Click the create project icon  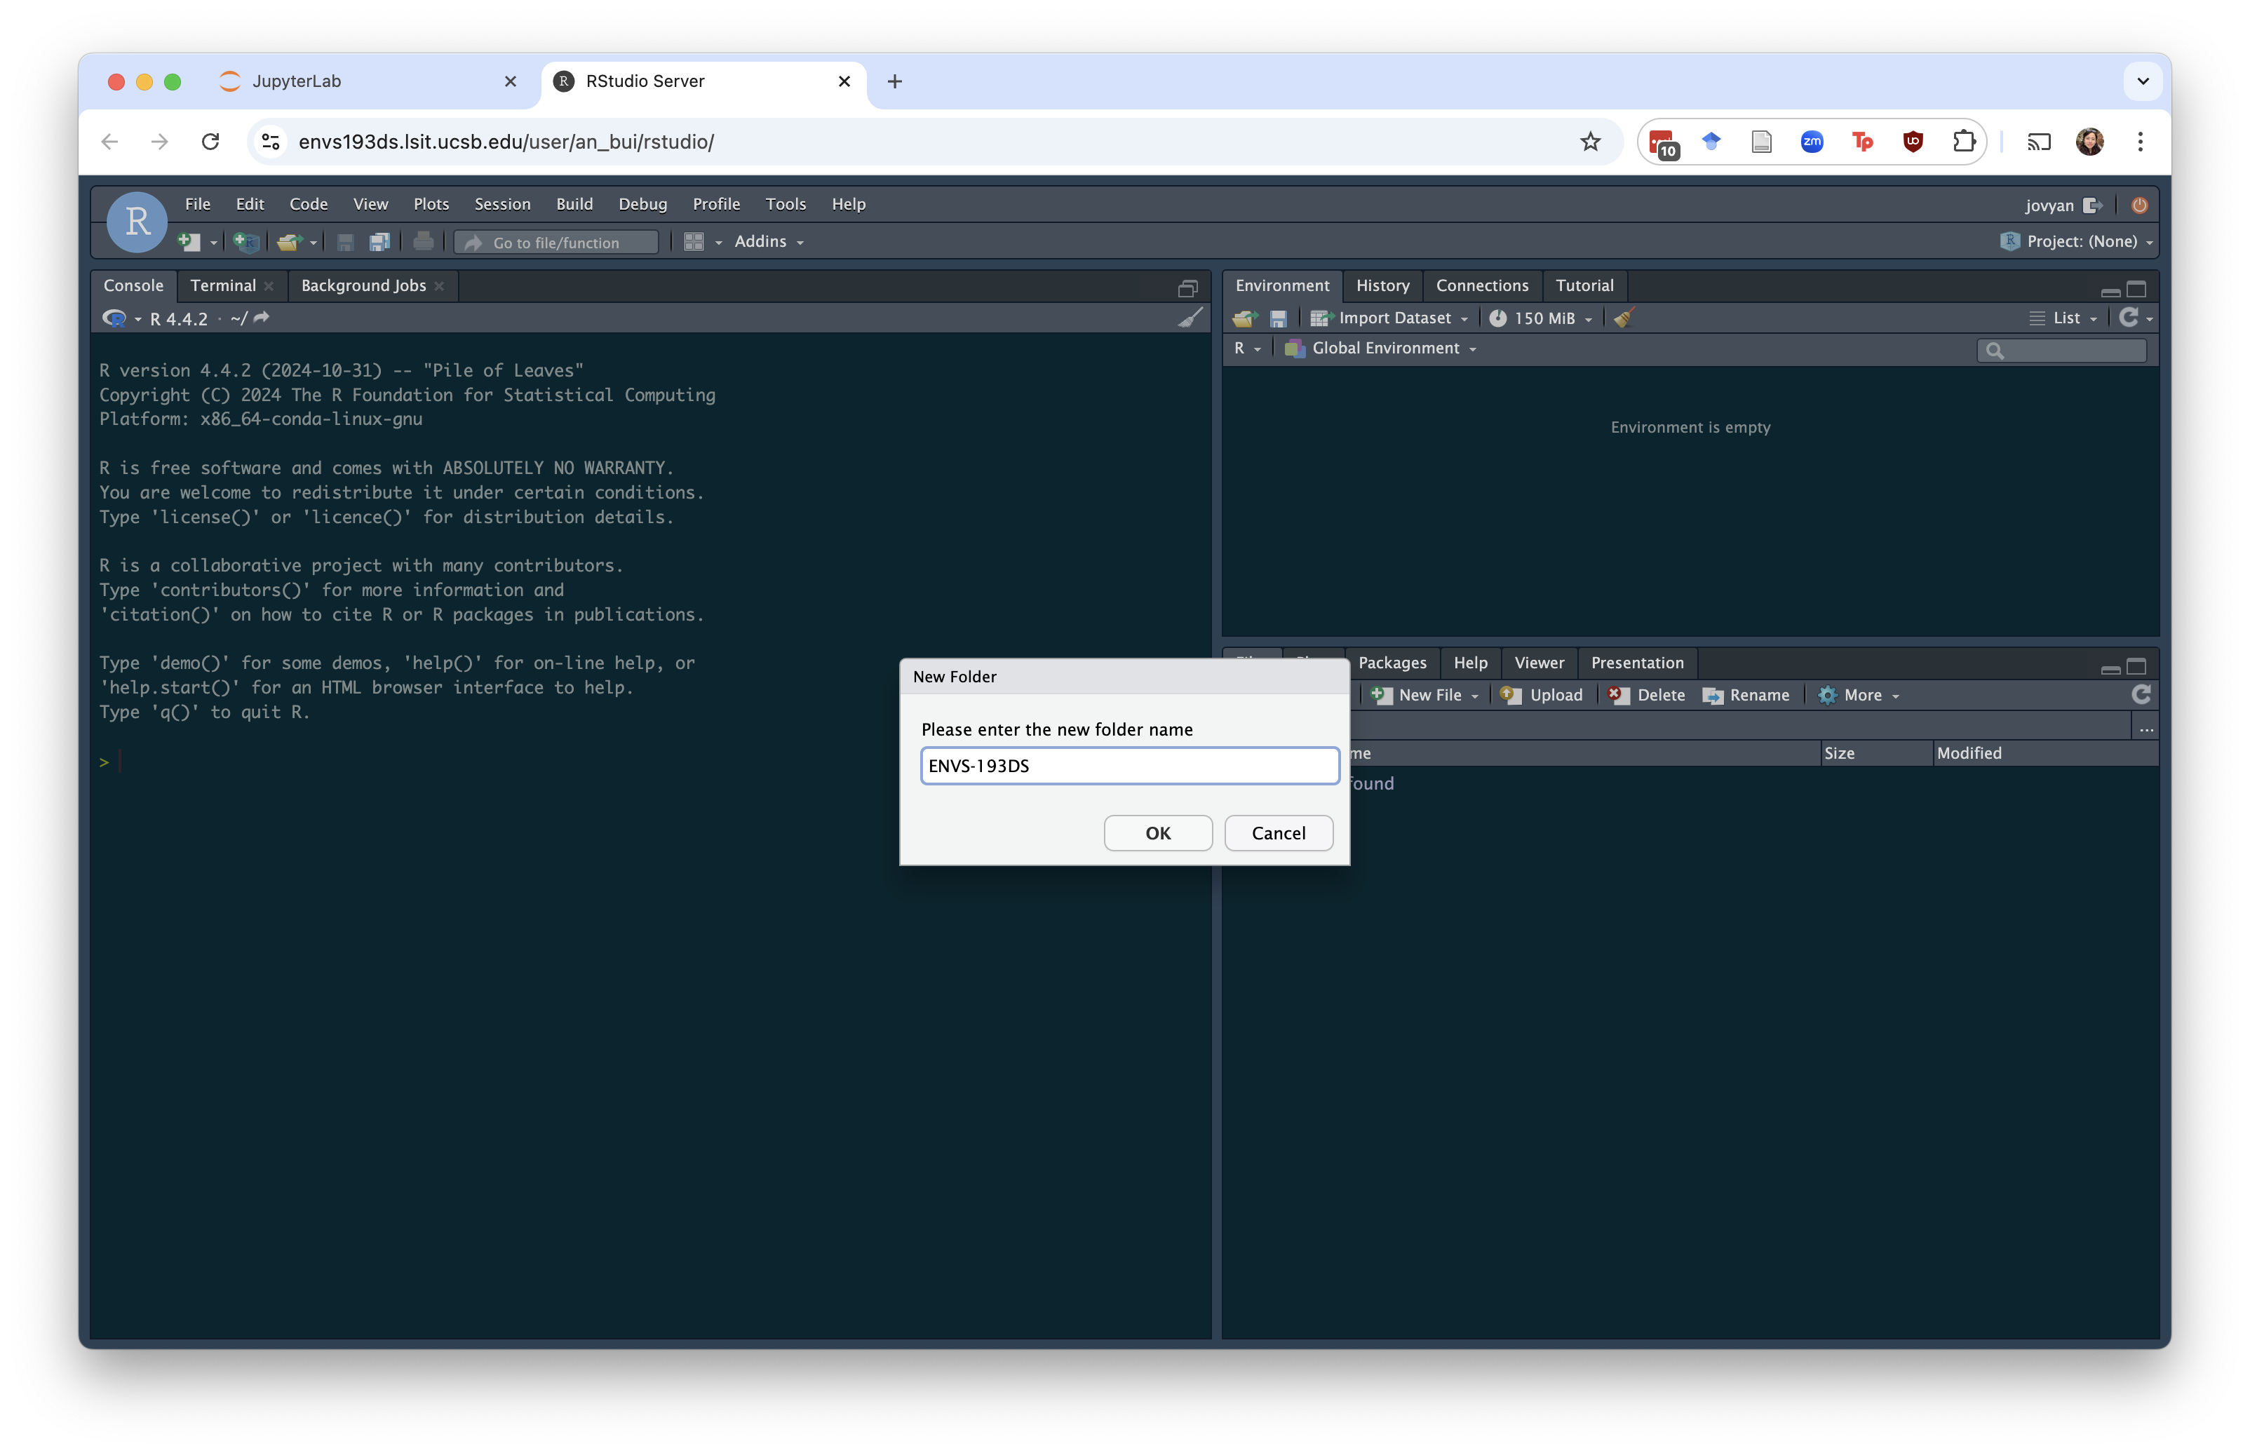246,243
